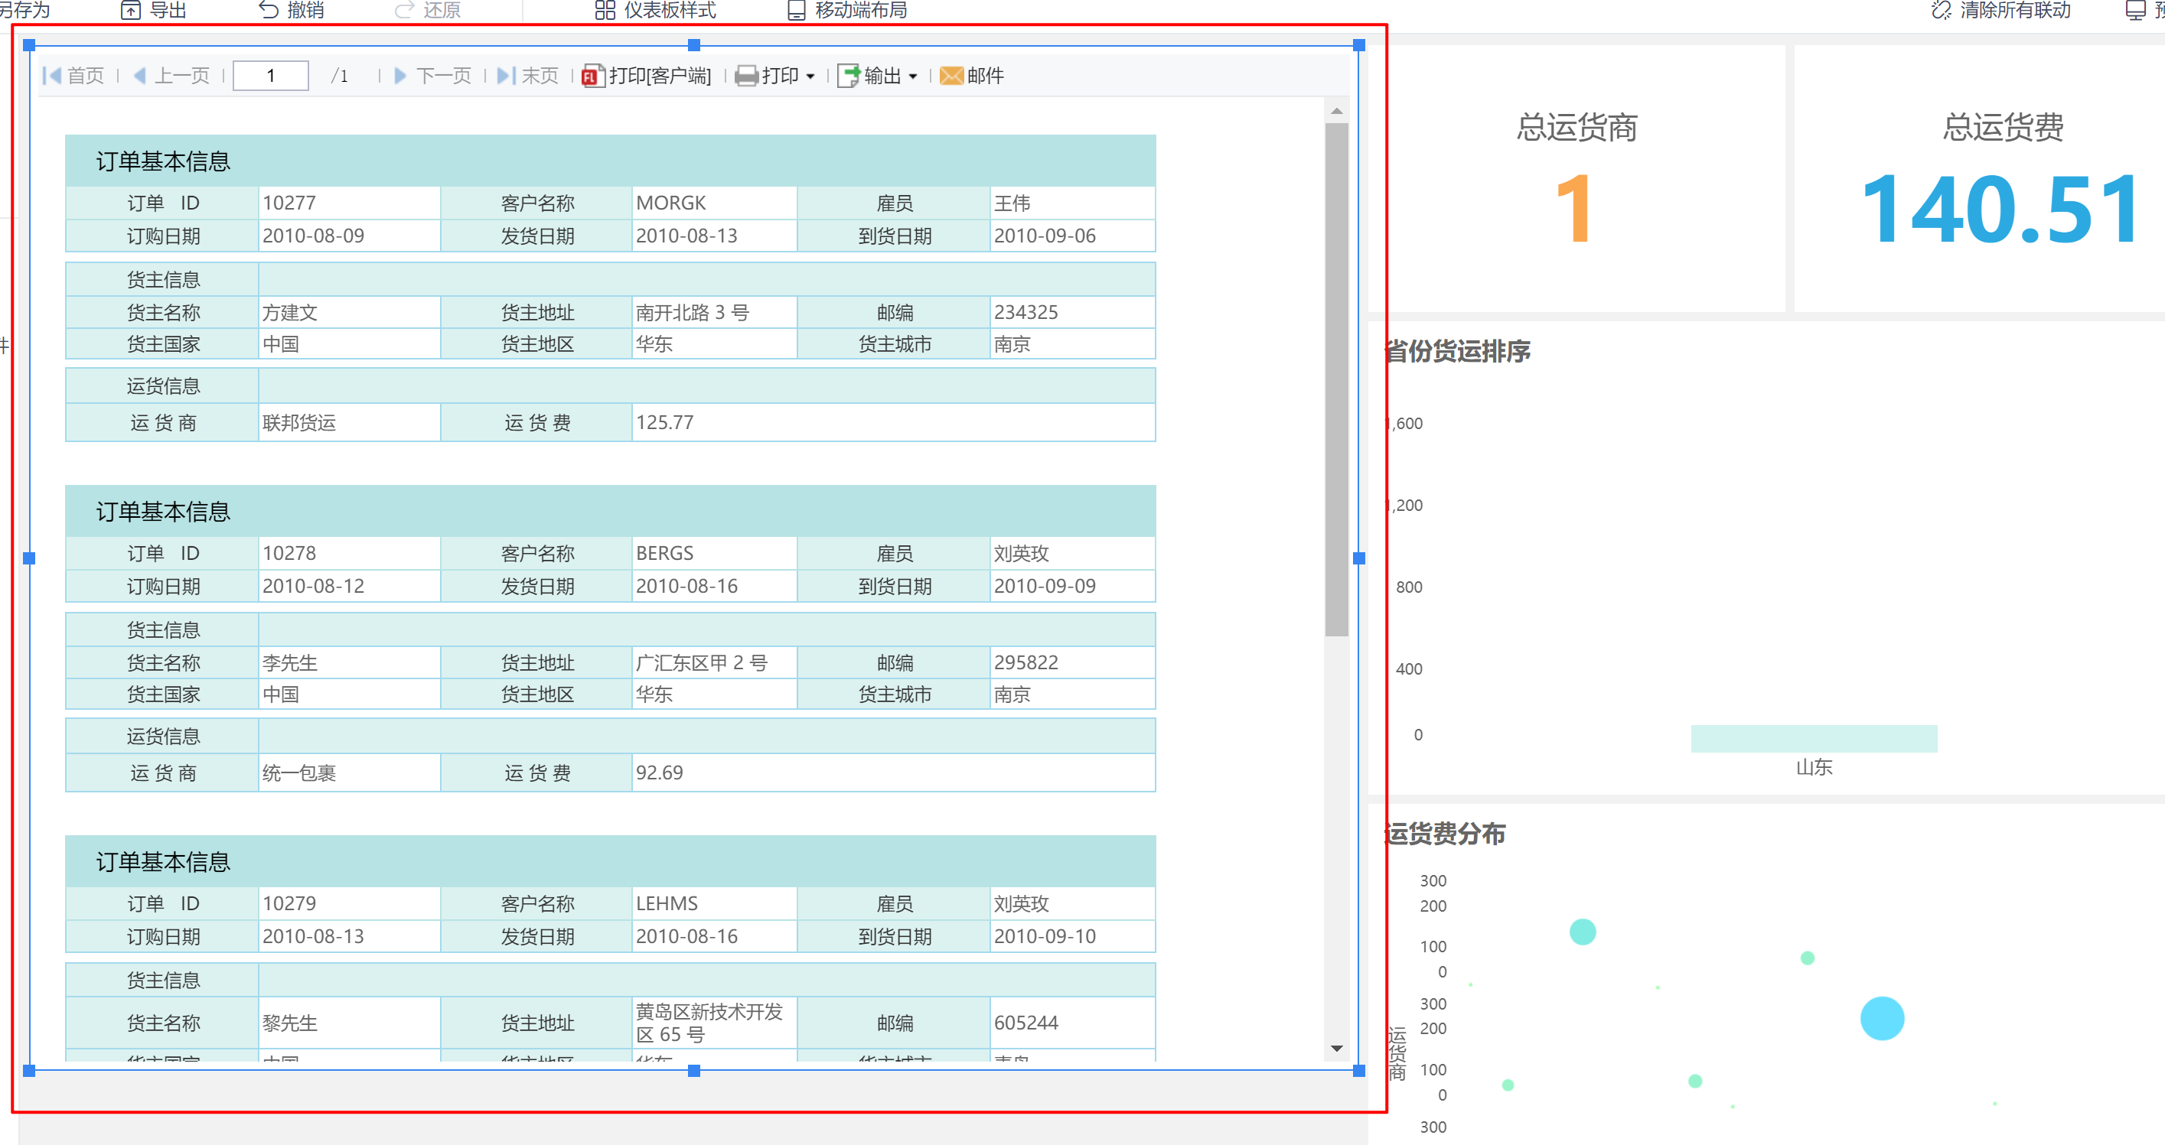Click owner name cell 方建文
Image resolution: width=2165 pixels, height=1145 pixels.
(x=349, y=313)
